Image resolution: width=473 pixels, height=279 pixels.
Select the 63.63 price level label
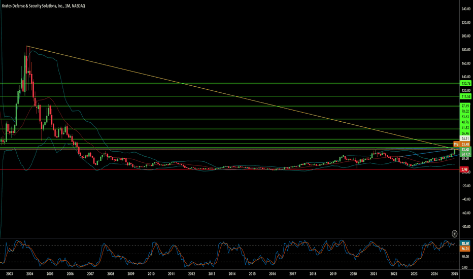coord(466,117)
